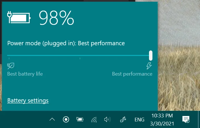The height and width of the screenshot is (128, 200).
Task: Switch input language via ENG indicator
Action: (x=139, y=119)
